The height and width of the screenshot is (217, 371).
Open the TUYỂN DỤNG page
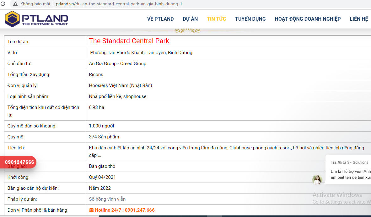coord(250,19)
